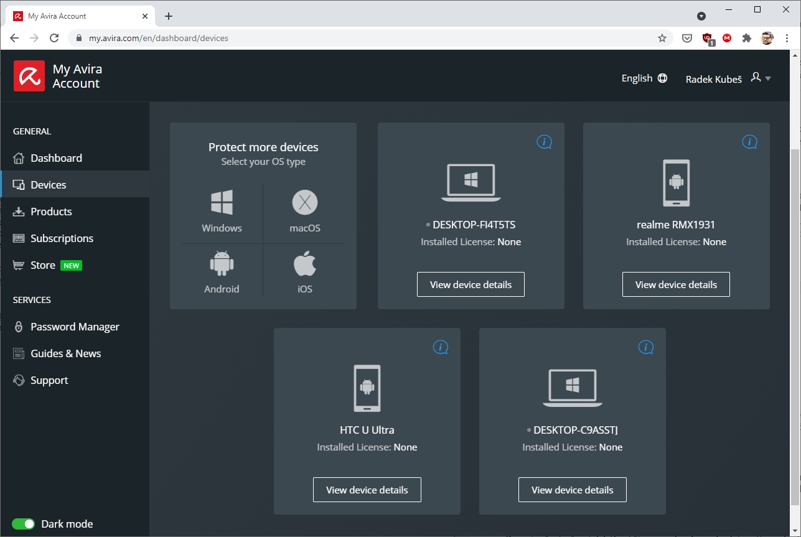Open Dashboard in sidebar
The width and height of the screenshot is (801, 537).
(x=75, y=158)
